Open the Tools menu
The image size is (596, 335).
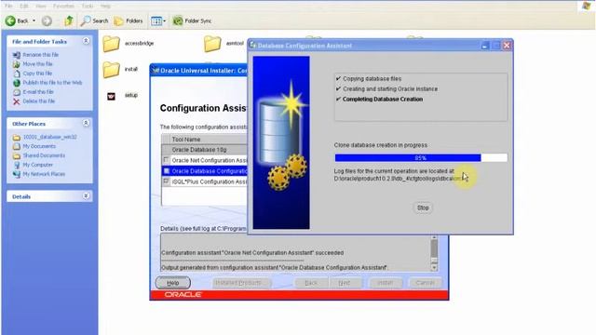[87, 7]
